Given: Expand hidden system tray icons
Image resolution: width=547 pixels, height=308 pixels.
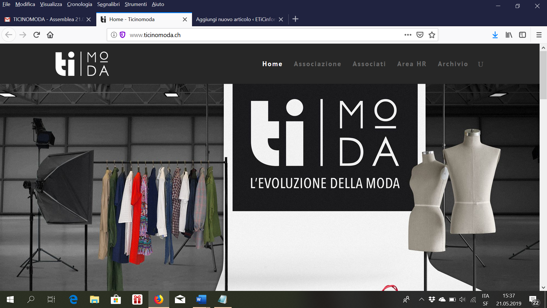Looking at the screenshot, I should pos(421,299).
